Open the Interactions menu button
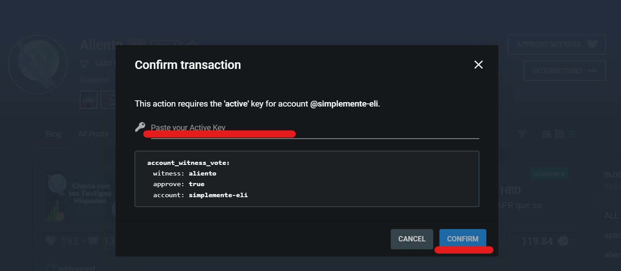The width and height of the screenshot is (621, 271). pyautogui.click(x=564, y=71)
